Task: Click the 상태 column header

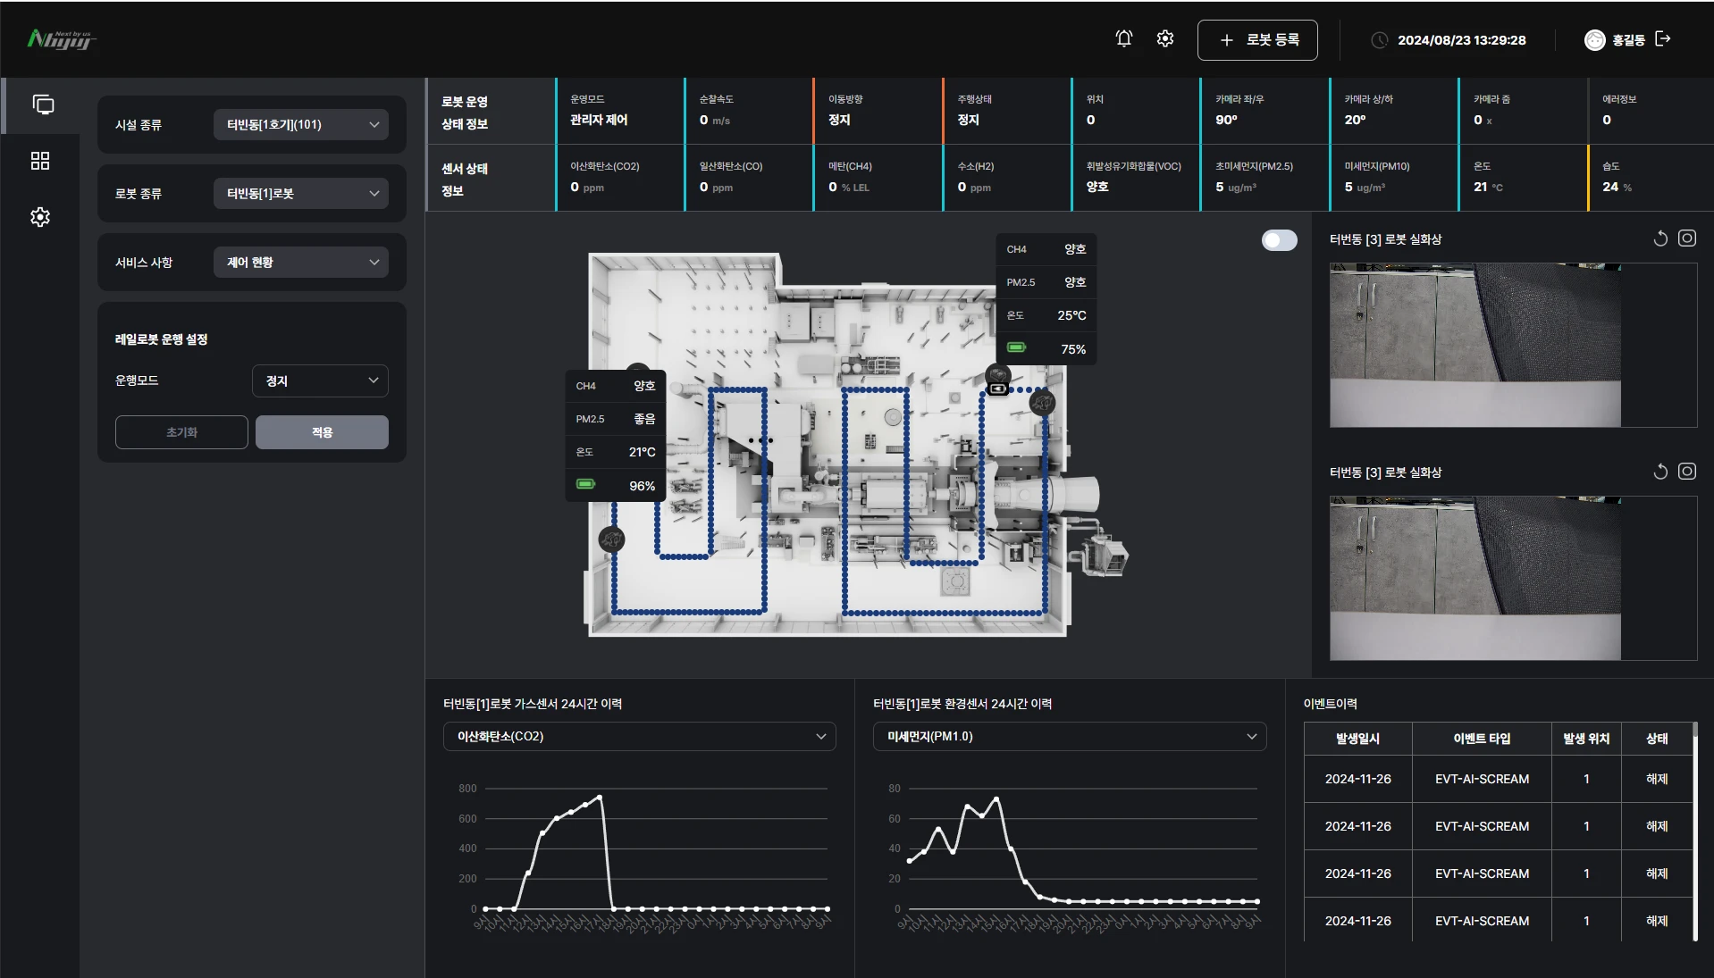Action: click(x=1657, y=739)
